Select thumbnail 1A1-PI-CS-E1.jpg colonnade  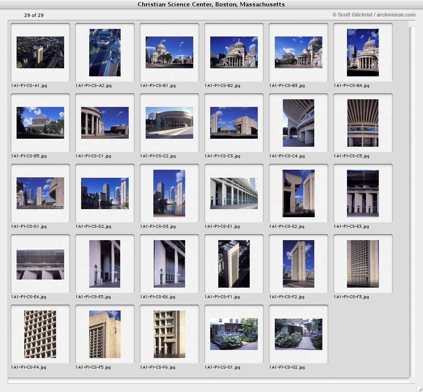click(234, 193)
